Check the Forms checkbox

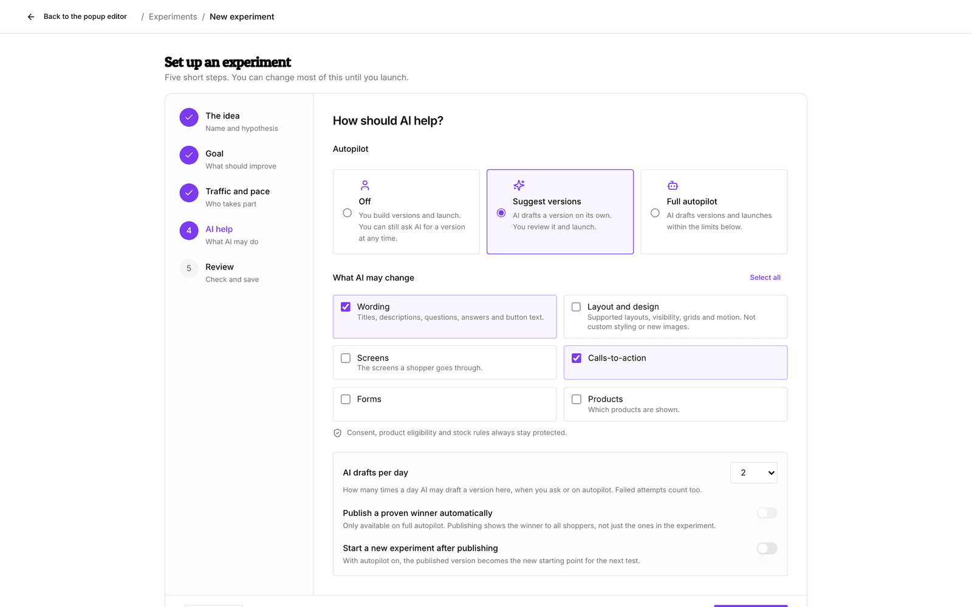pyautogui.click(x=346, y=399)
